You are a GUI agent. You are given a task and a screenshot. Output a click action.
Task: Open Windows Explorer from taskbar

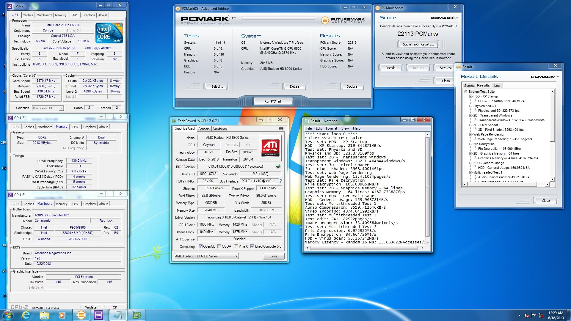(44, 315)
